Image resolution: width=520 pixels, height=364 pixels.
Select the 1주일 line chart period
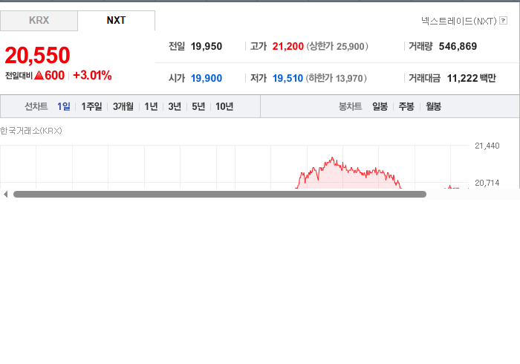coord(91,106)
